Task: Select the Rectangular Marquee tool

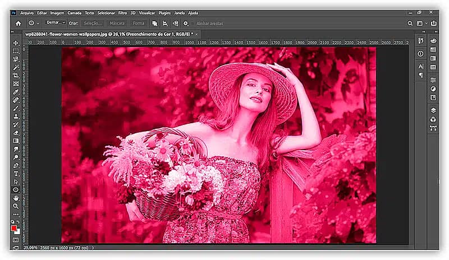Action: [16, 51]
